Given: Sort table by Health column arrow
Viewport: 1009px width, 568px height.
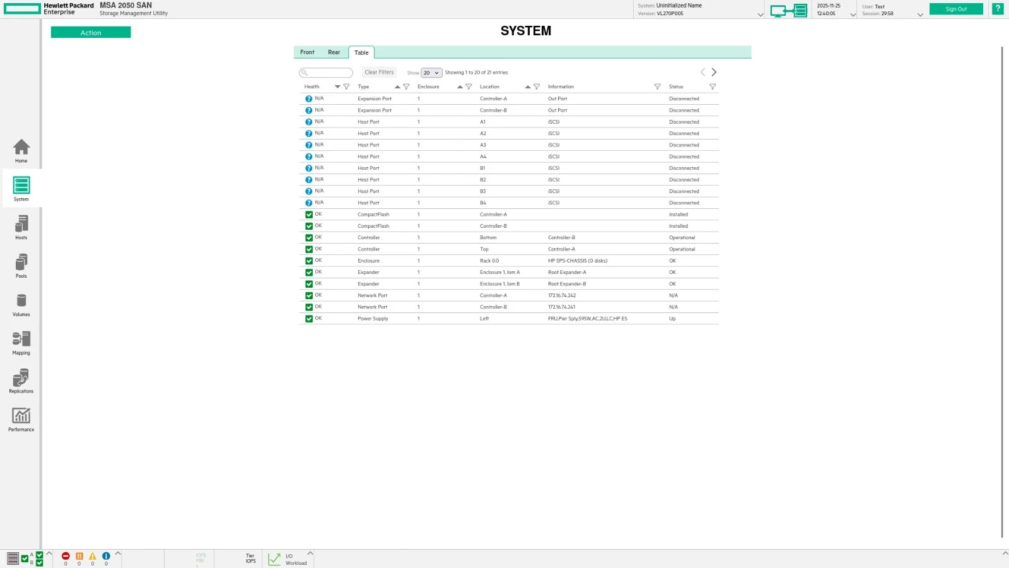Looking at the screenshot, I should click(x=337, y=87).
